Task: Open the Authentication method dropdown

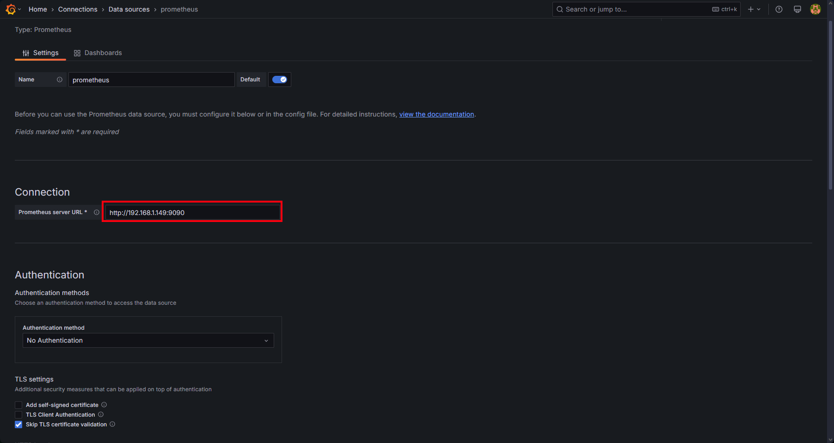Action: pos(148,340)
